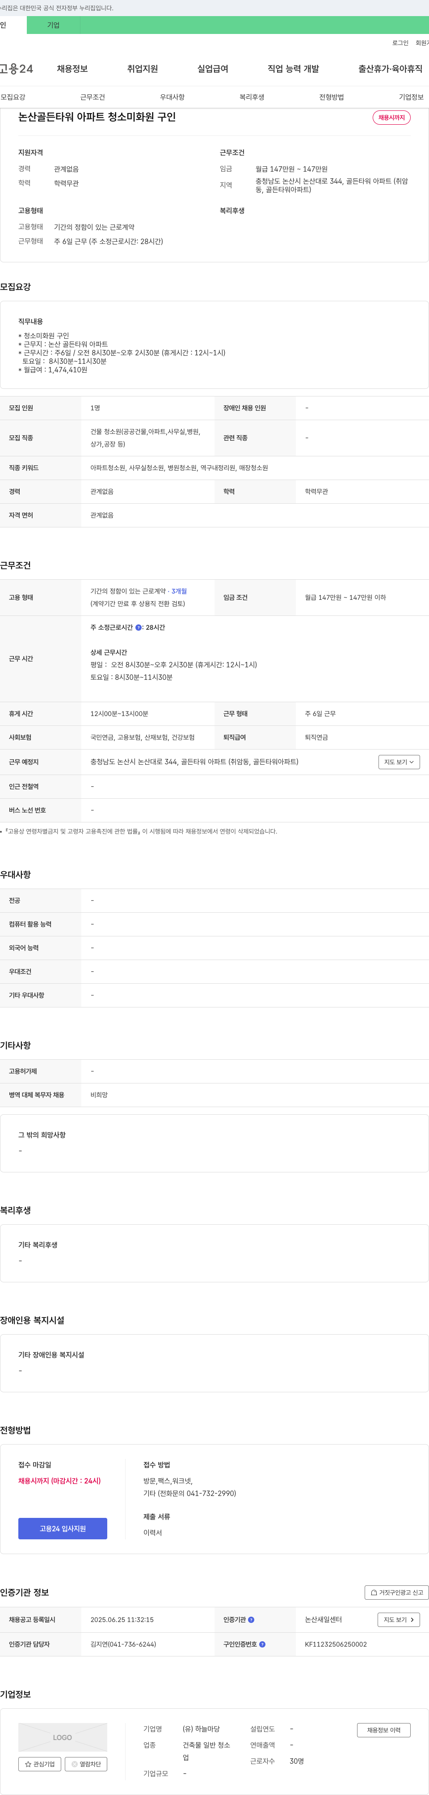The image size is (429, 1795).
Task: Select the employee count 30명
Action: click(x=297, y=1761)
